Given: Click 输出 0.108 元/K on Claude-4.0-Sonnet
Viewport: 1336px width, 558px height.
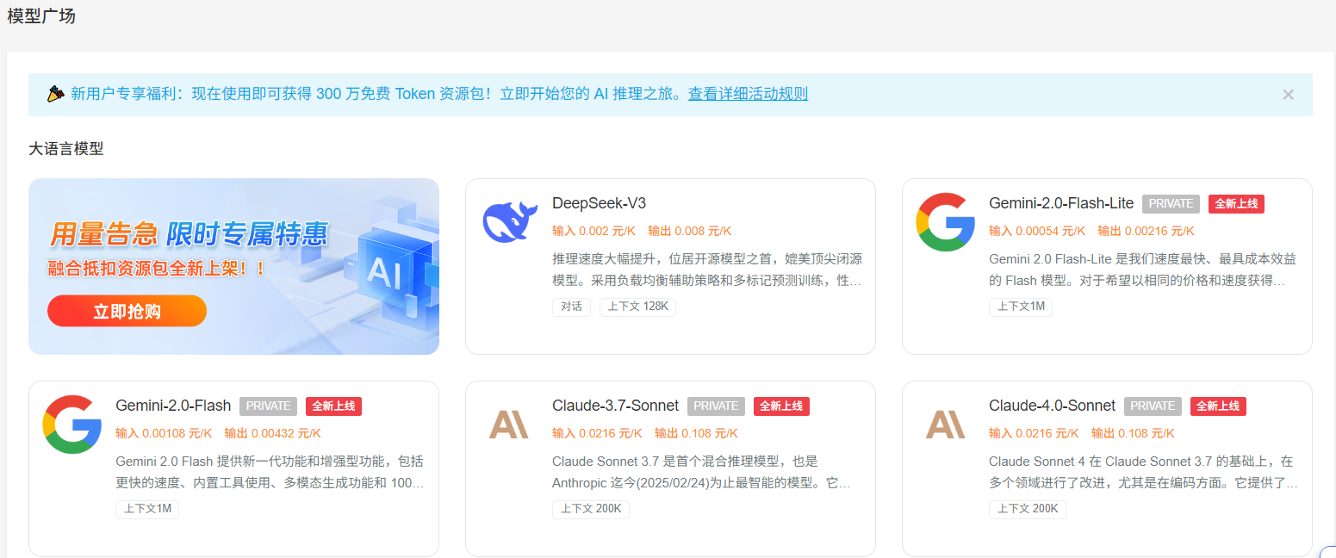Looking at the screenshot, I should click(1133, 433).
